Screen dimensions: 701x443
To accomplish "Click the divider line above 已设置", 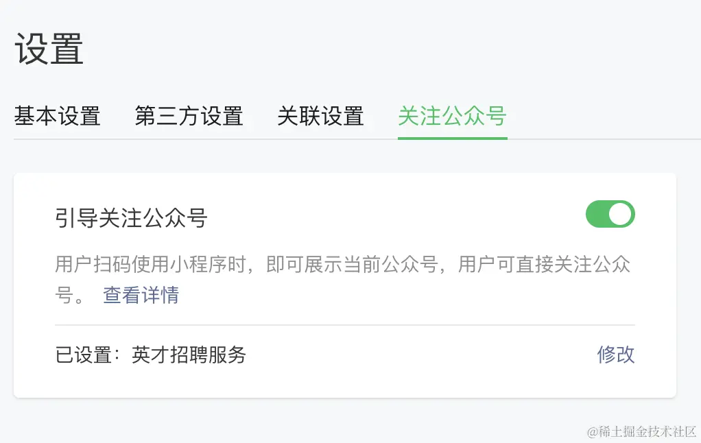I will (x=345, y=325).
